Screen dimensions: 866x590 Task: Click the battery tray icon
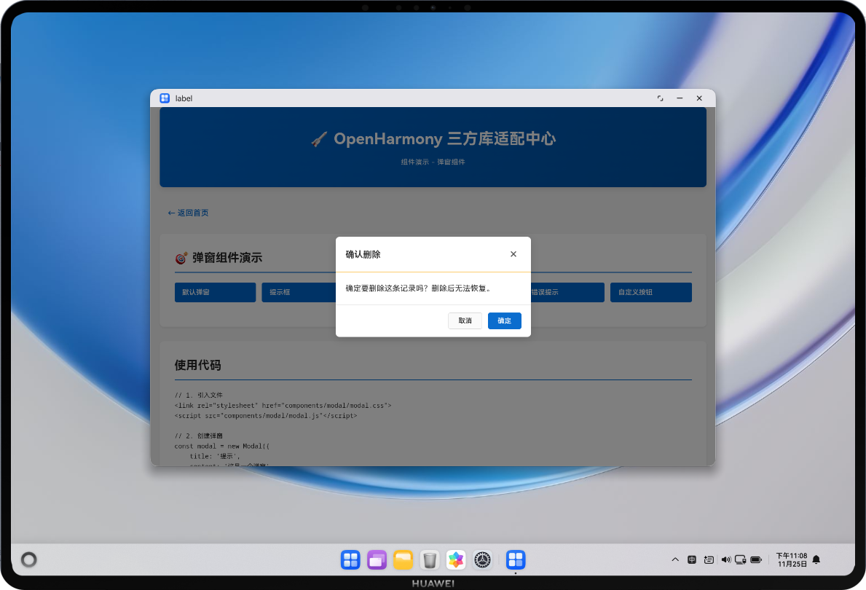(x=756, y=559)
